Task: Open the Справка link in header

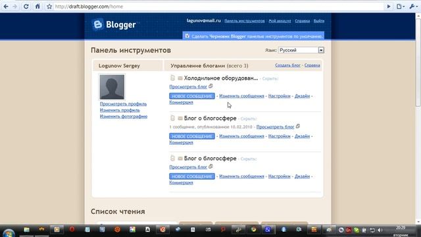Action: 303,21
